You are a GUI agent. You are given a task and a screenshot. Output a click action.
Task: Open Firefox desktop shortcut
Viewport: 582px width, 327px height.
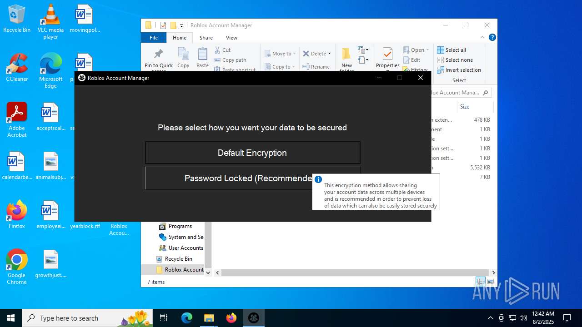(x=17, y=214)
